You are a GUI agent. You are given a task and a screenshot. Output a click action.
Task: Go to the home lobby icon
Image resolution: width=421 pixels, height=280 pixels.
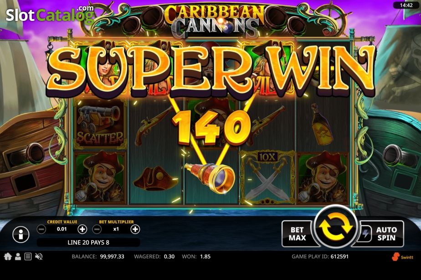(8, 256)
